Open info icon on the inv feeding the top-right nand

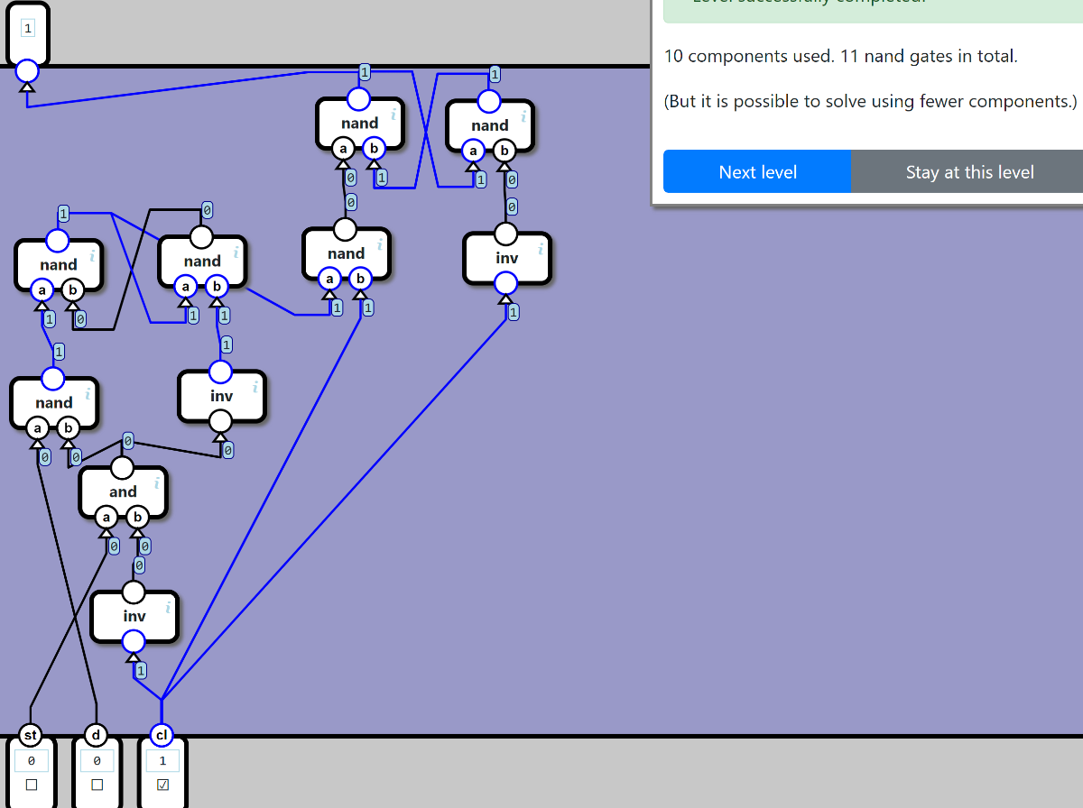pyautogui.click(x=541, y=249)
